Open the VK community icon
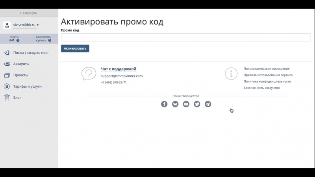This screenshot has height=177, width=315. click(x=175, y=104)
